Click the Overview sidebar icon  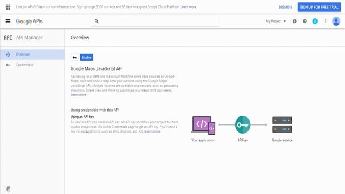pyautogui.click(x=8, y=54)
